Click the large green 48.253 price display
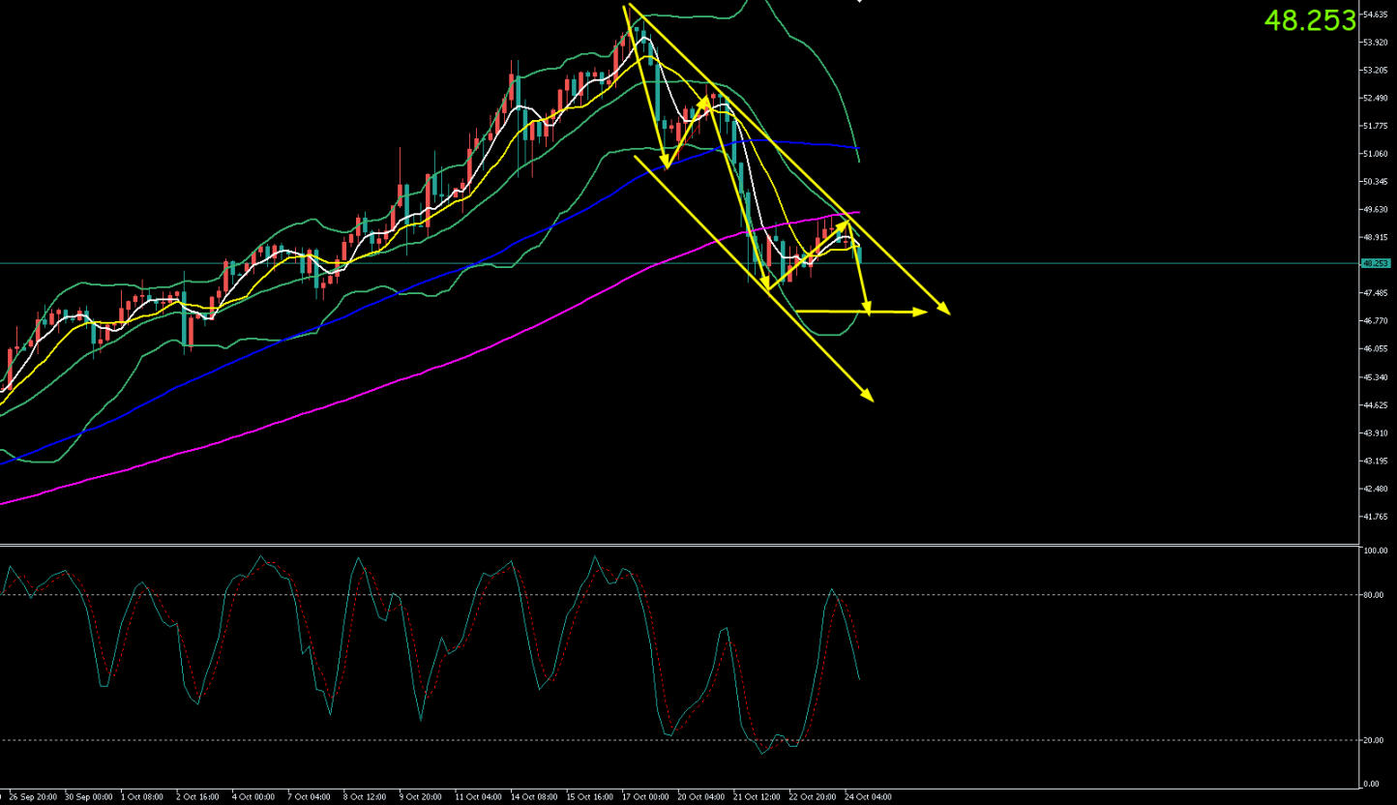The height and width of the screenshot is (805, 1397). 1310,21
